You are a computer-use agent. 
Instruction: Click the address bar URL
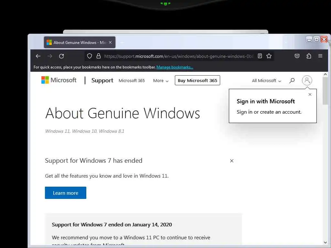(x=178, y=56)
